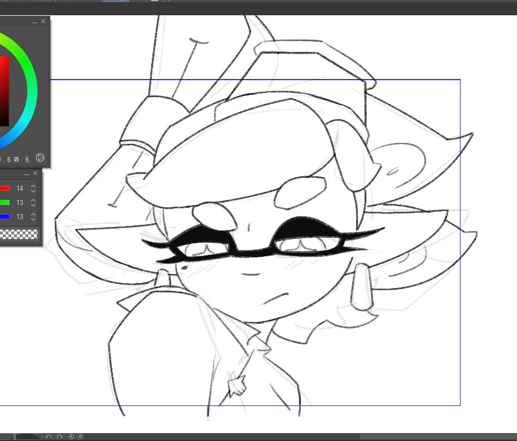Click the red value field showing 14
The image size is (517, 441).
coord(20,189)
